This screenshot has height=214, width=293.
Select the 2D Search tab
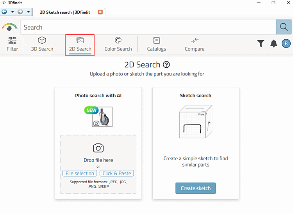80,44
